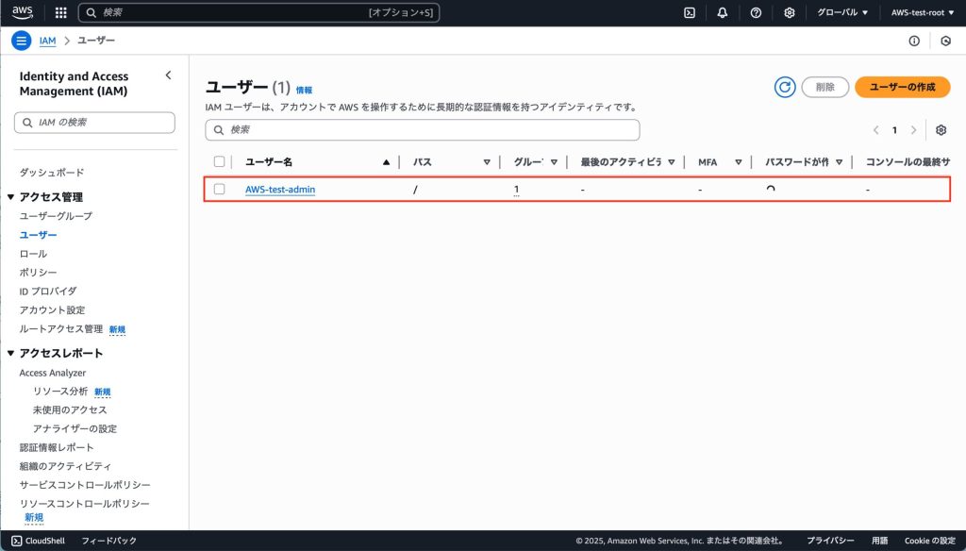Image resolution: width=966 pixels, height=551 pixels.
Task: Open the AWS-test-root account dropdown
Action: [923, 12]
